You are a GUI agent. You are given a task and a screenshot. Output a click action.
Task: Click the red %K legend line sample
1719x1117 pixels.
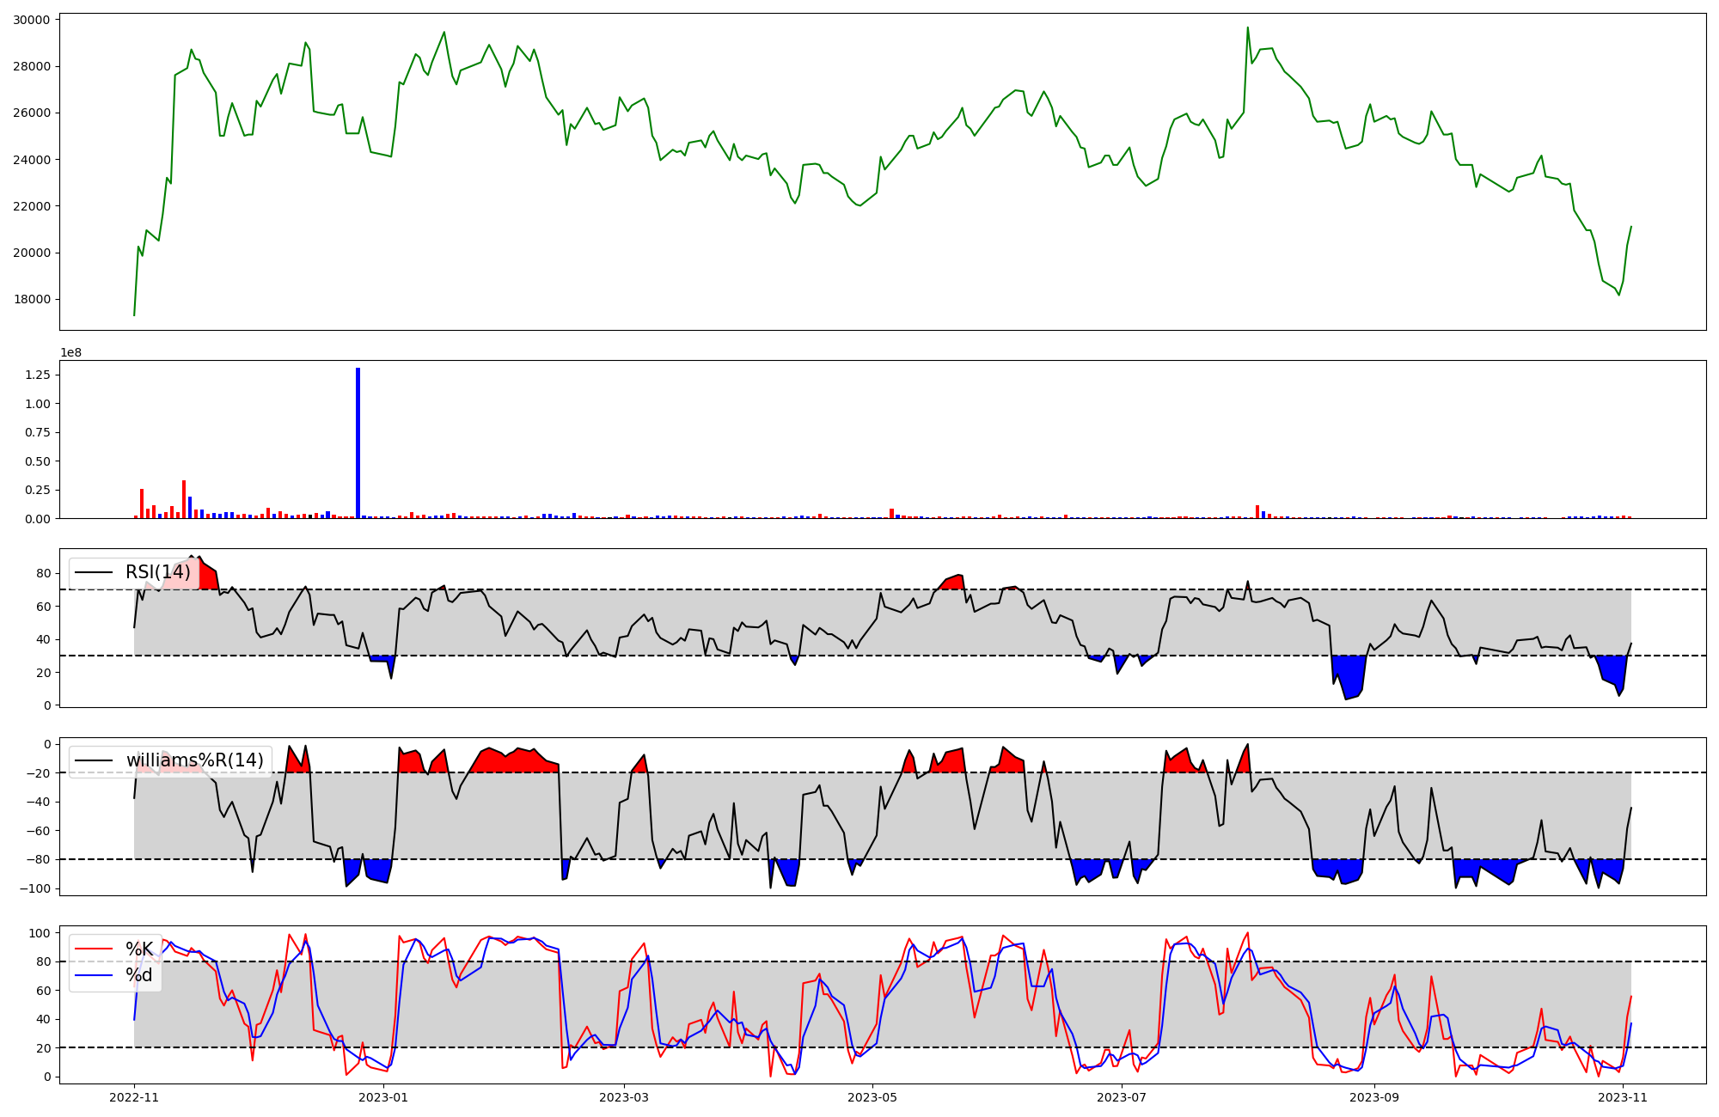tap(95, 949)
